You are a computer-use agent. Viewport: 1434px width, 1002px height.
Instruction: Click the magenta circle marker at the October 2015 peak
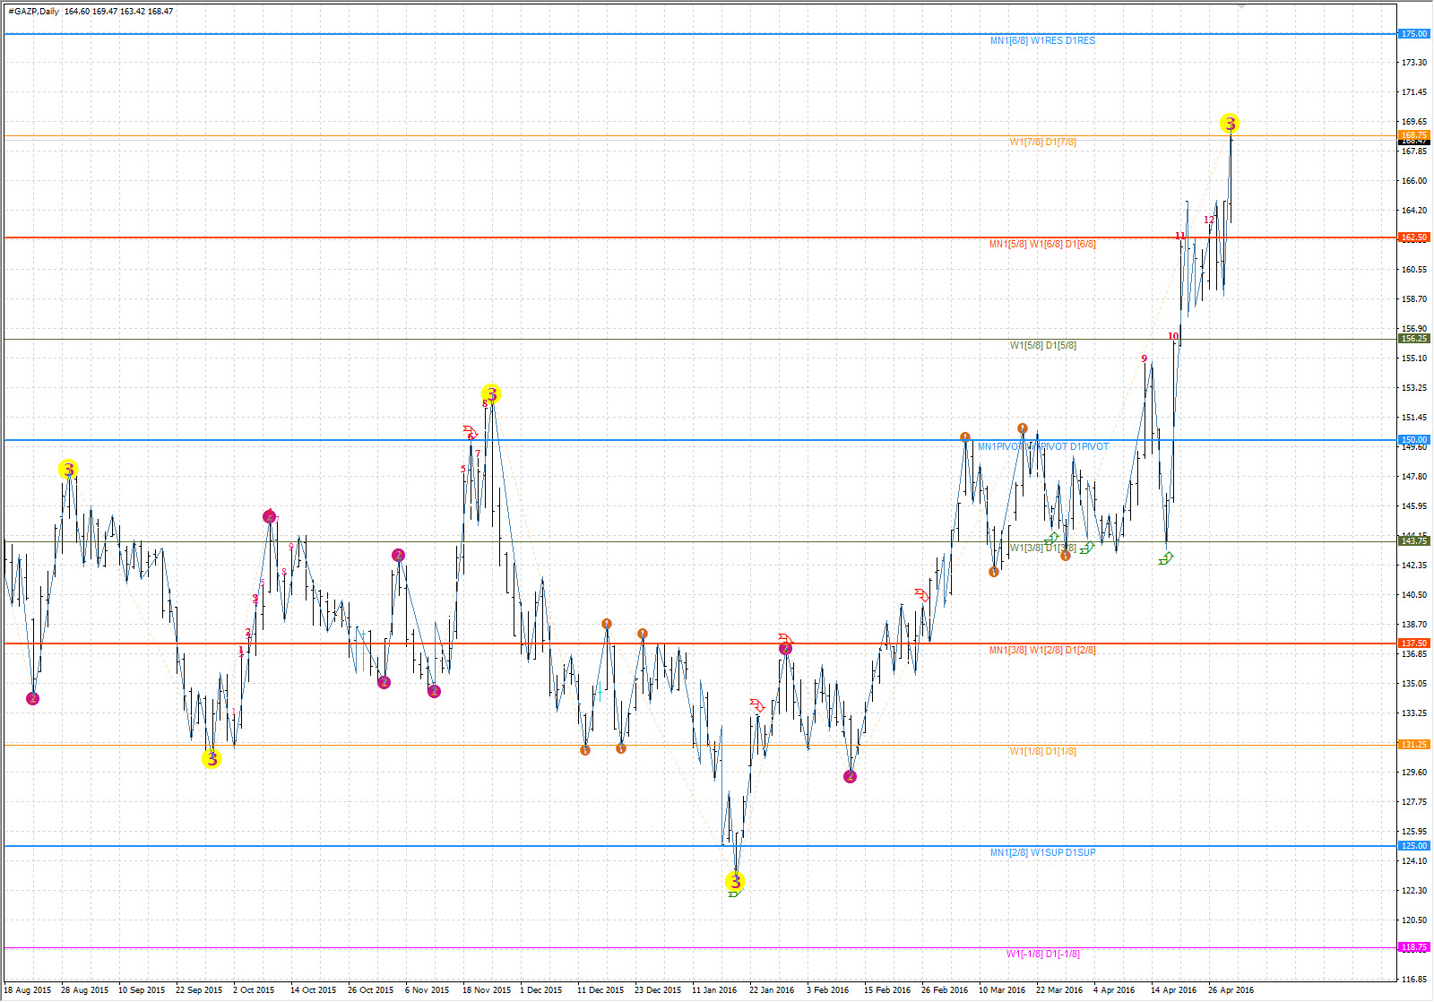pyautogui.click(x=270, y=516)
